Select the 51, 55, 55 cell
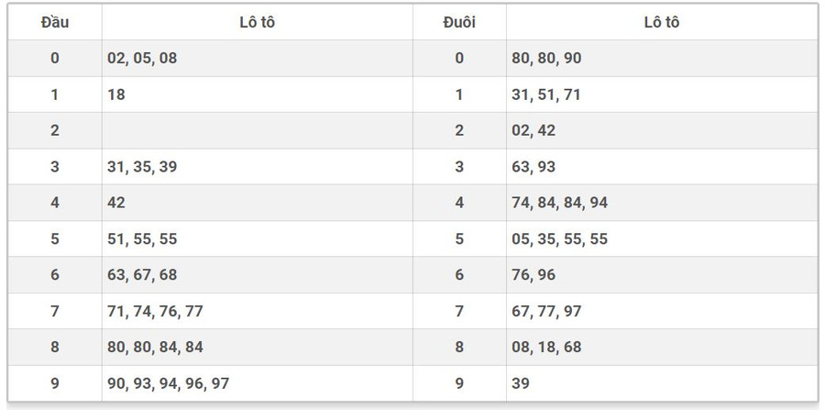This screenshot has width=825, height=410. coord(142,239)
